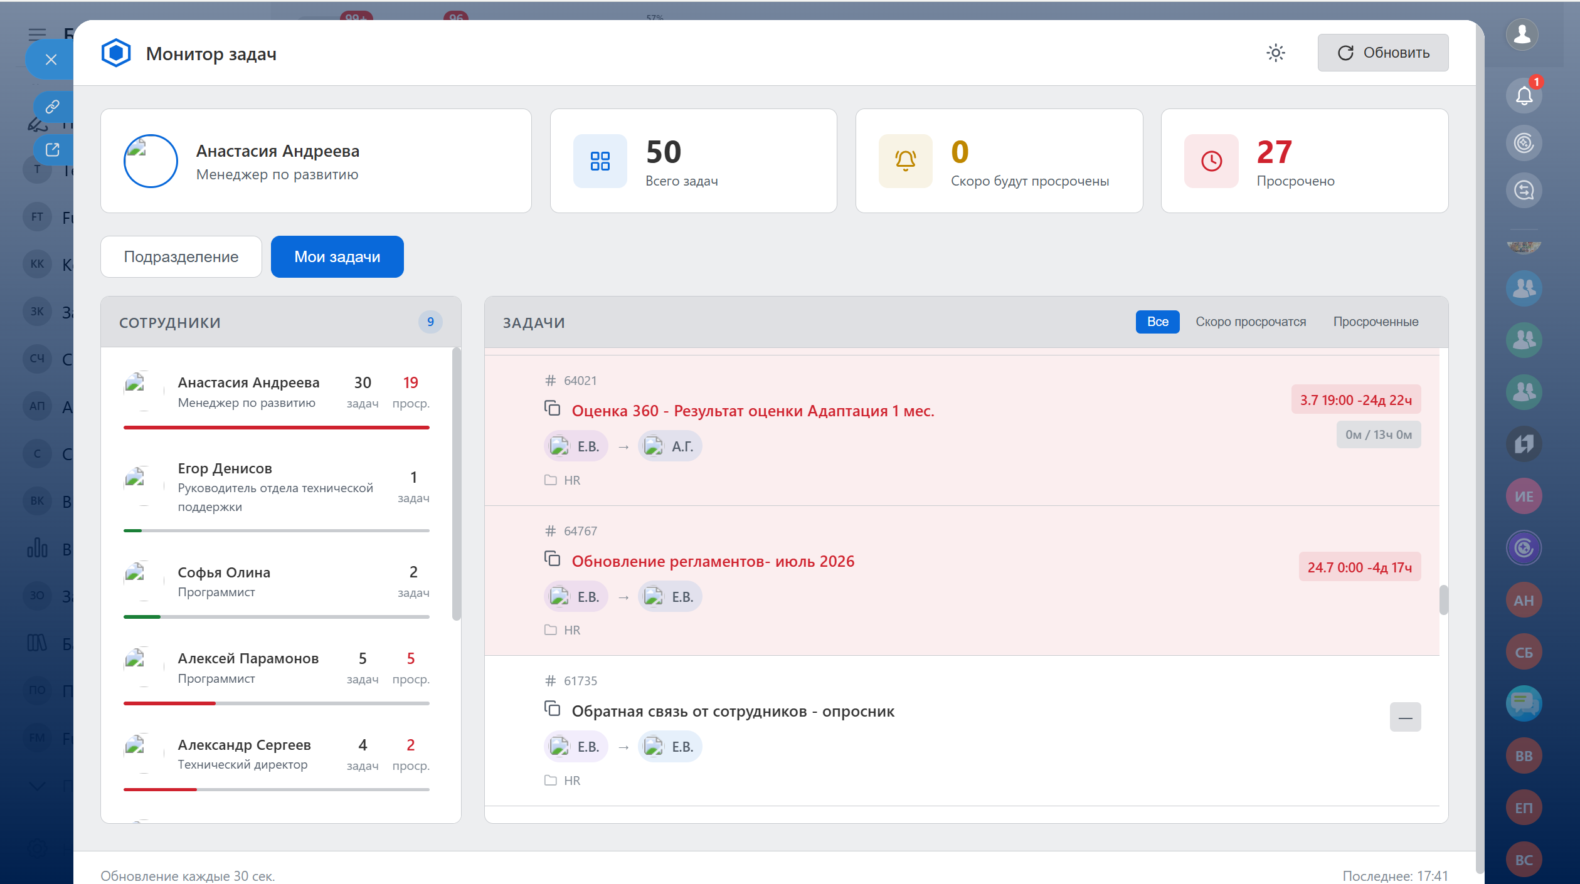Screen dimensions: 1580x884
Task: Click the copy link icon
Action: pyautogui.click(x=53, y=107)
